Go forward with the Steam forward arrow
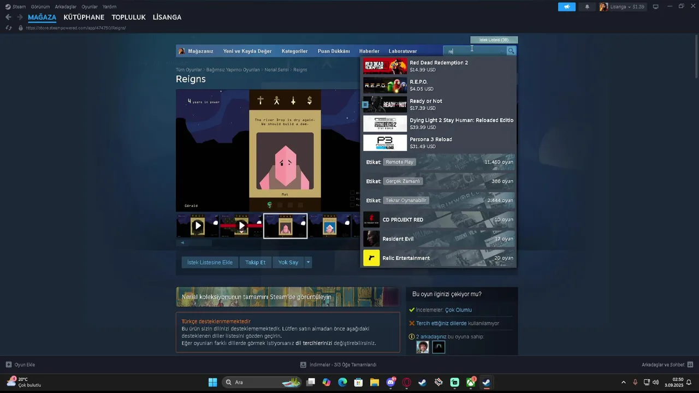Image resolution: width=699 pixels, height=393 pixels. pos(20,17)
